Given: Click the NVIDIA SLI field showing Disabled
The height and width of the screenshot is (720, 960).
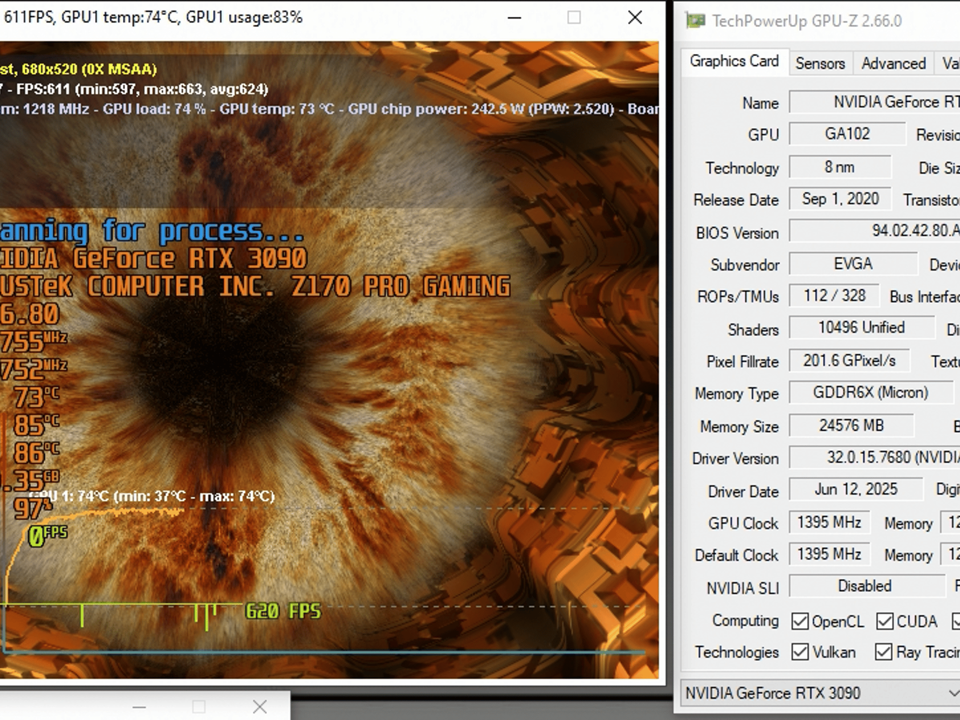Looking at the screenshot, I should [x=866, y=586].
